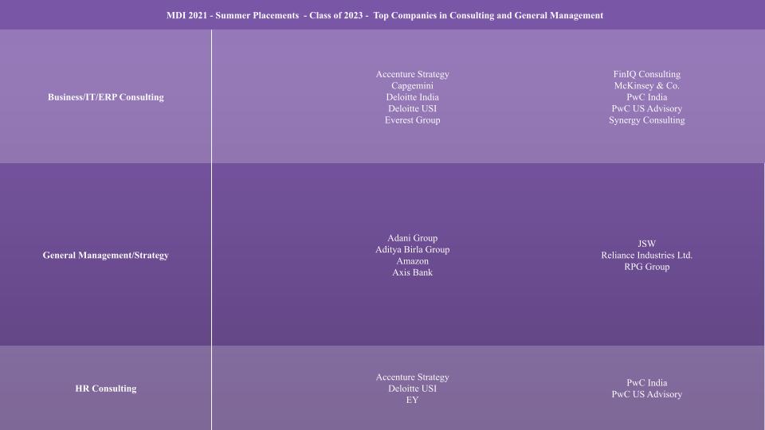Select the Business/IT/ERP Consulting row label
Viewport: 765px width, 430px height.
coord(106,97)
